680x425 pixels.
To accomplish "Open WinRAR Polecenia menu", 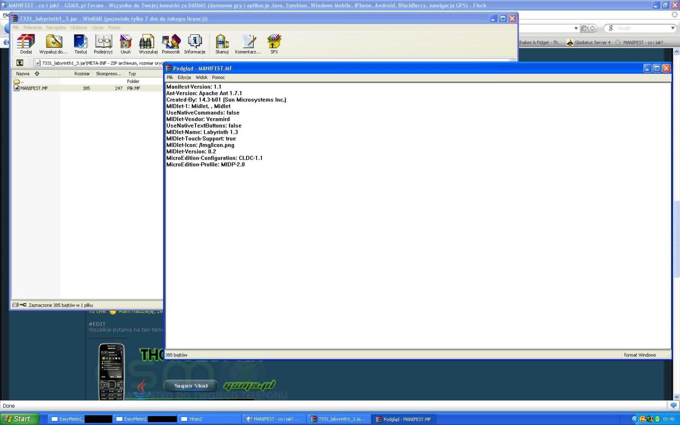I will 32,28.
